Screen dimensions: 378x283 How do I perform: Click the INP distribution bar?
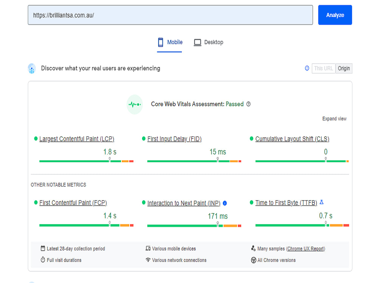coord(194,226)
